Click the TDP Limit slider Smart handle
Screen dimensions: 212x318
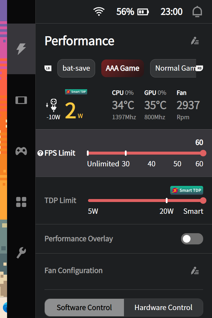pos(203,201)
